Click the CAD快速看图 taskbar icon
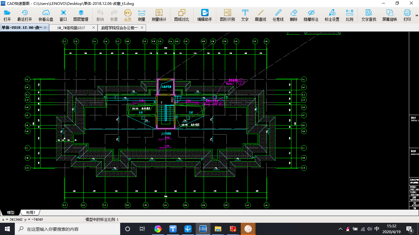 click(x=203, y=229)
